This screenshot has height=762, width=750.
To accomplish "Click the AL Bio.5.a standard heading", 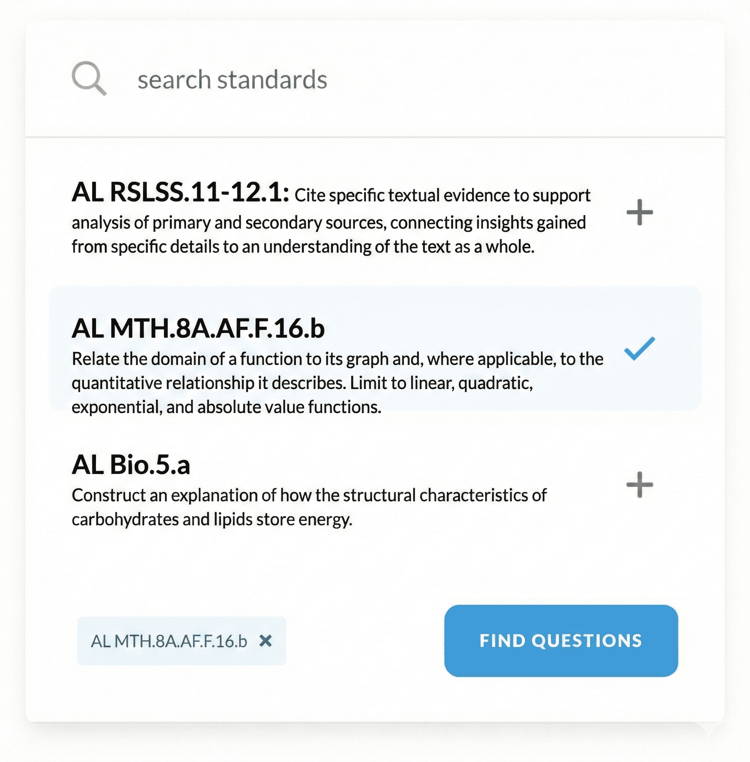I will point(131,465).
